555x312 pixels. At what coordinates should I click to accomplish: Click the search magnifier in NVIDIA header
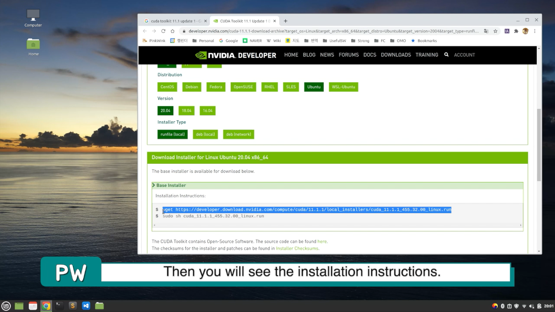(x=446, y=55)
